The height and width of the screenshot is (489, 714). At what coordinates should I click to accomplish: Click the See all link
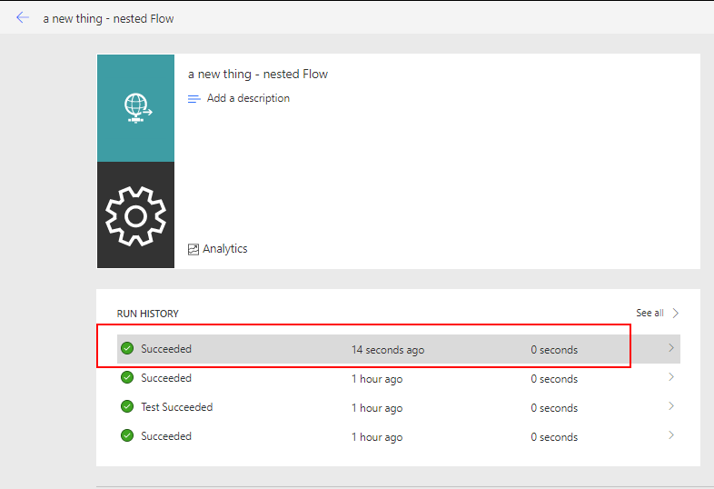[650, 313]
